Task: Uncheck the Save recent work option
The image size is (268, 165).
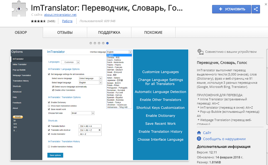Action: tap(49, 109)
